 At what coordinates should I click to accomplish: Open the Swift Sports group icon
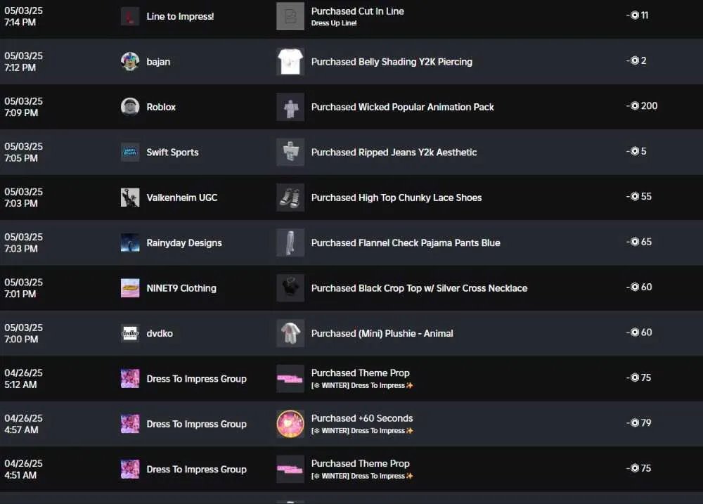(130, 152)
